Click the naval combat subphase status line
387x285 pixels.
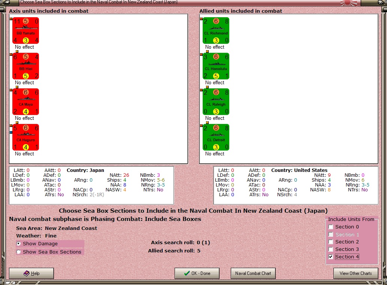[105, 219]
